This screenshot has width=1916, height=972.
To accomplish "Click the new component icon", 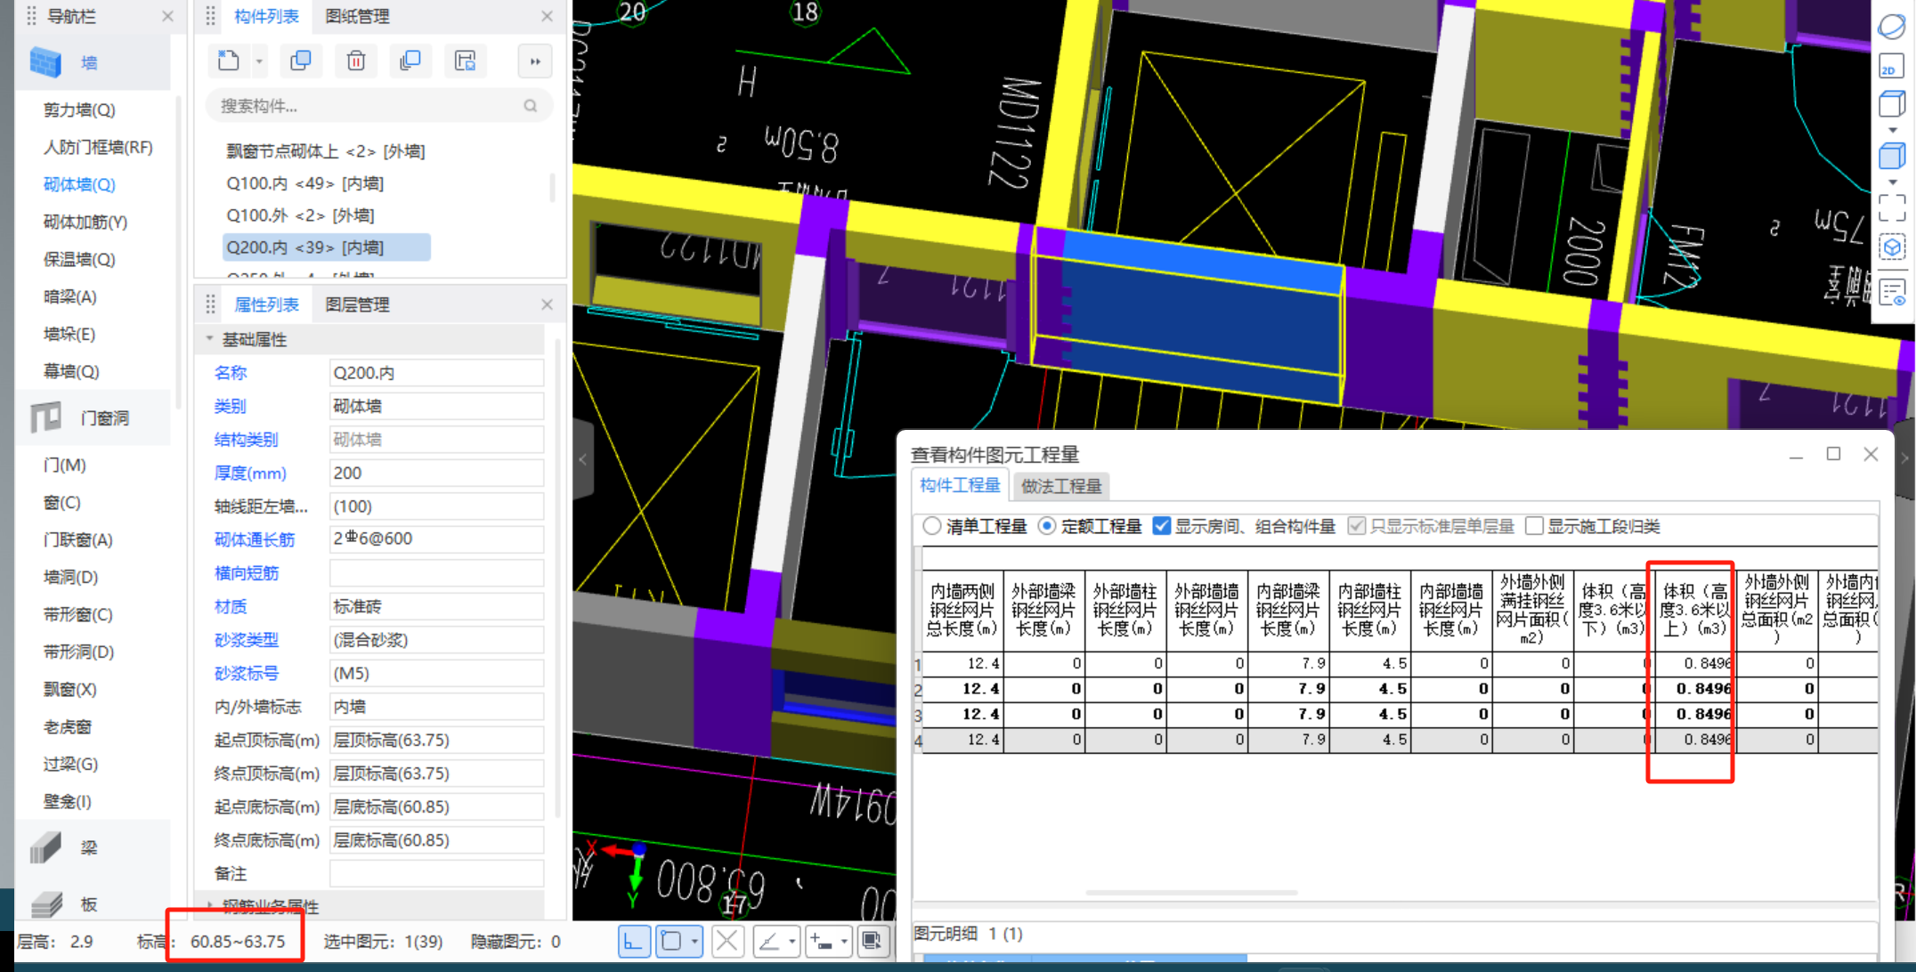I will 229,61.
